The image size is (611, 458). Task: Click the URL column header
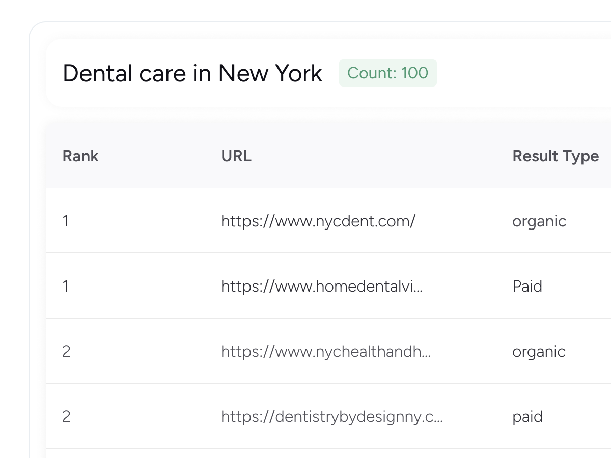(x=236, y=156)
